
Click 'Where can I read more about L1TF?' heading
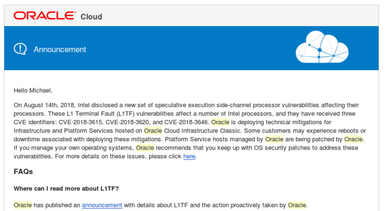[x=66, y=189]
